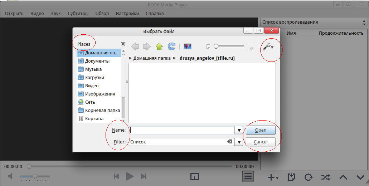Open the Filter dropdown arrow
This screenshot has width=369, height=186.
pyautogui.click(x=239, y=142)
